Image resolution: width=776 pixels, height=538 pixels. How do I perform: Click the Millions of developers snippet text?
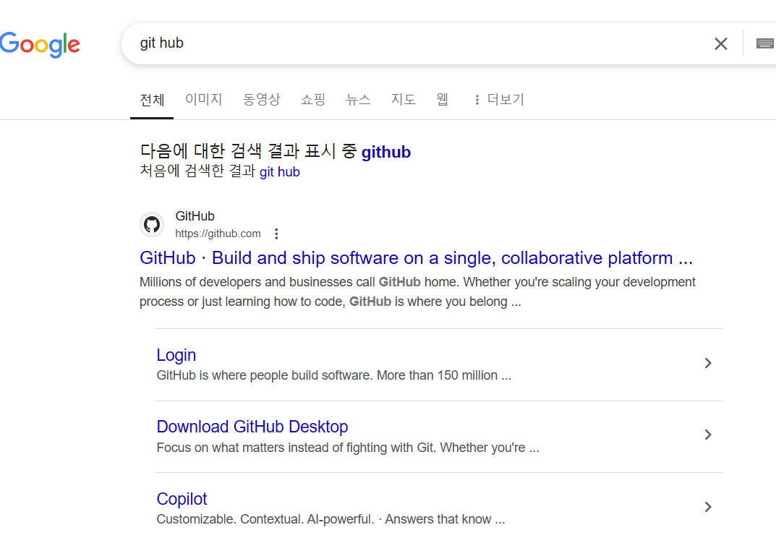417,291
